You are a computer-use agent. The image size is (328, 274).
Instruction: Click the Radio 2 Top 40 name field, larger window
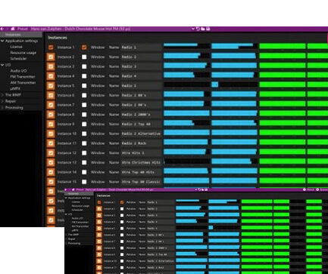point(141,124)
